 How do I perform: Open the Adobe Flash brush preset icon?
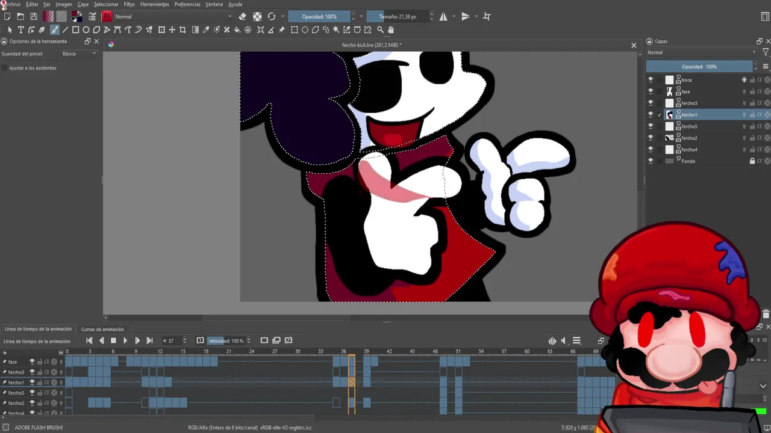coord(107,16)
